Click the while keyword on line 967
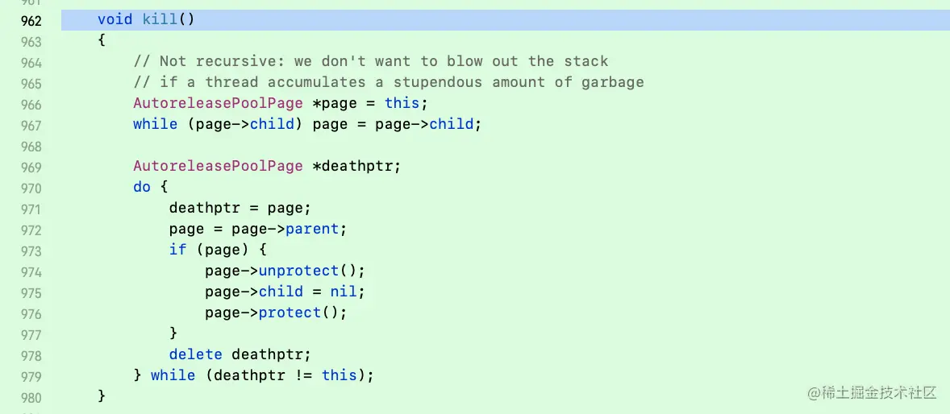950x414 pixels. (155, 124)
